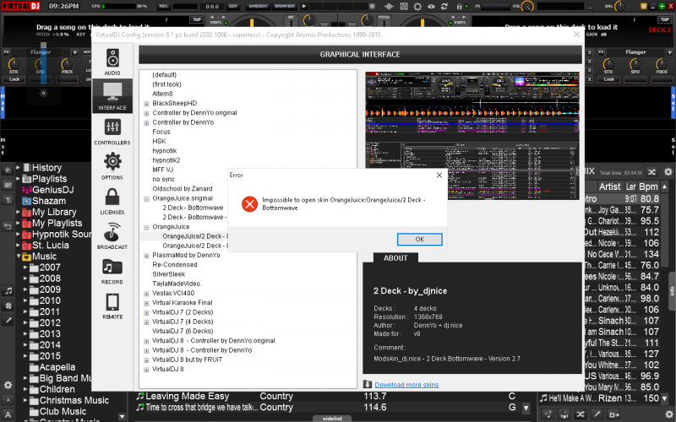Open the settings gear in top bar
676x422 pixels.
pos(417,7)
